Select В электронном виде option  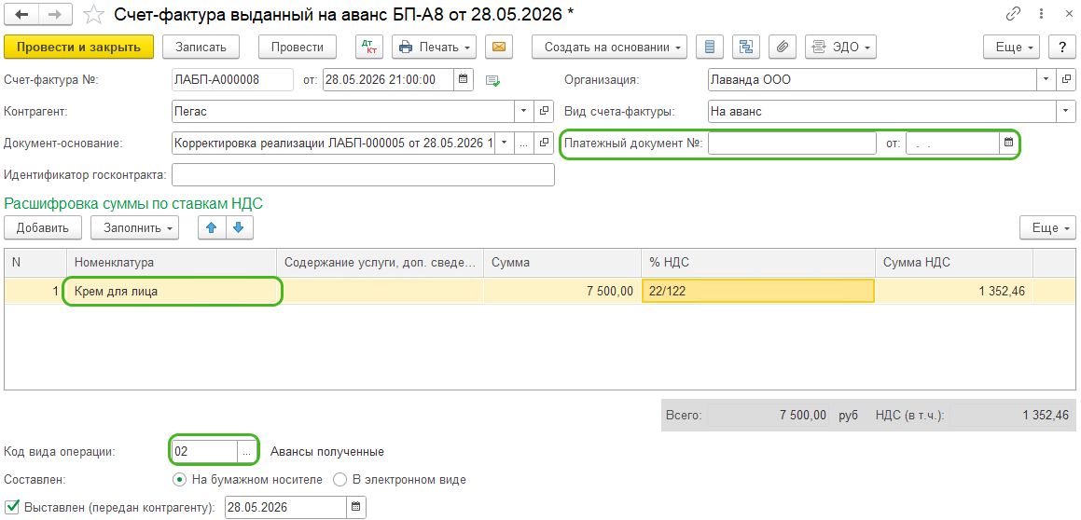pos(399,479)
